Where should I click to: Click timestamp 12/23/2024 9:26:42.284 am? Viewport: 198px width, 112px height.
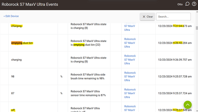[x=175, y=43]
